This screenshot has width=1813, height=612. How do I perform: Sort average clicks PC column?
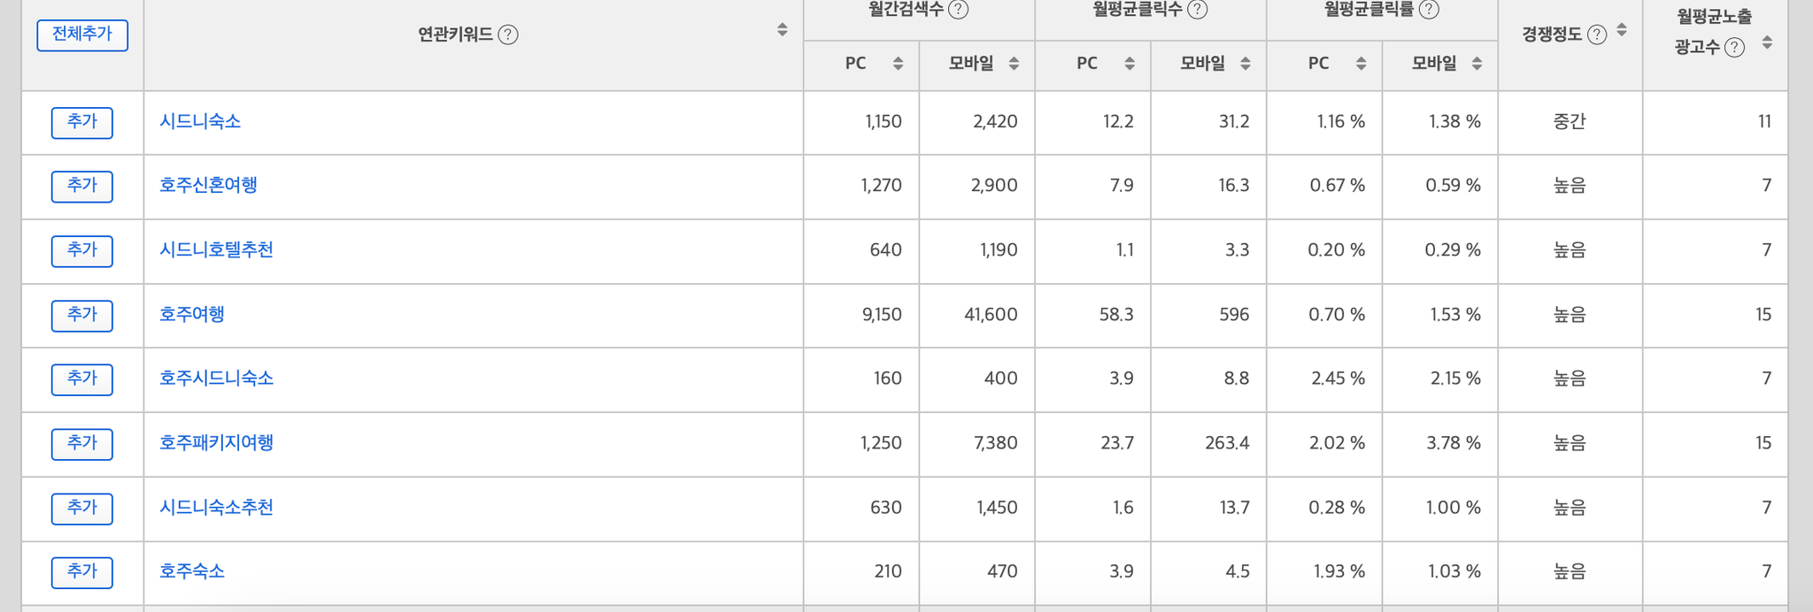pyautogui.click(x=1130, y=64)
